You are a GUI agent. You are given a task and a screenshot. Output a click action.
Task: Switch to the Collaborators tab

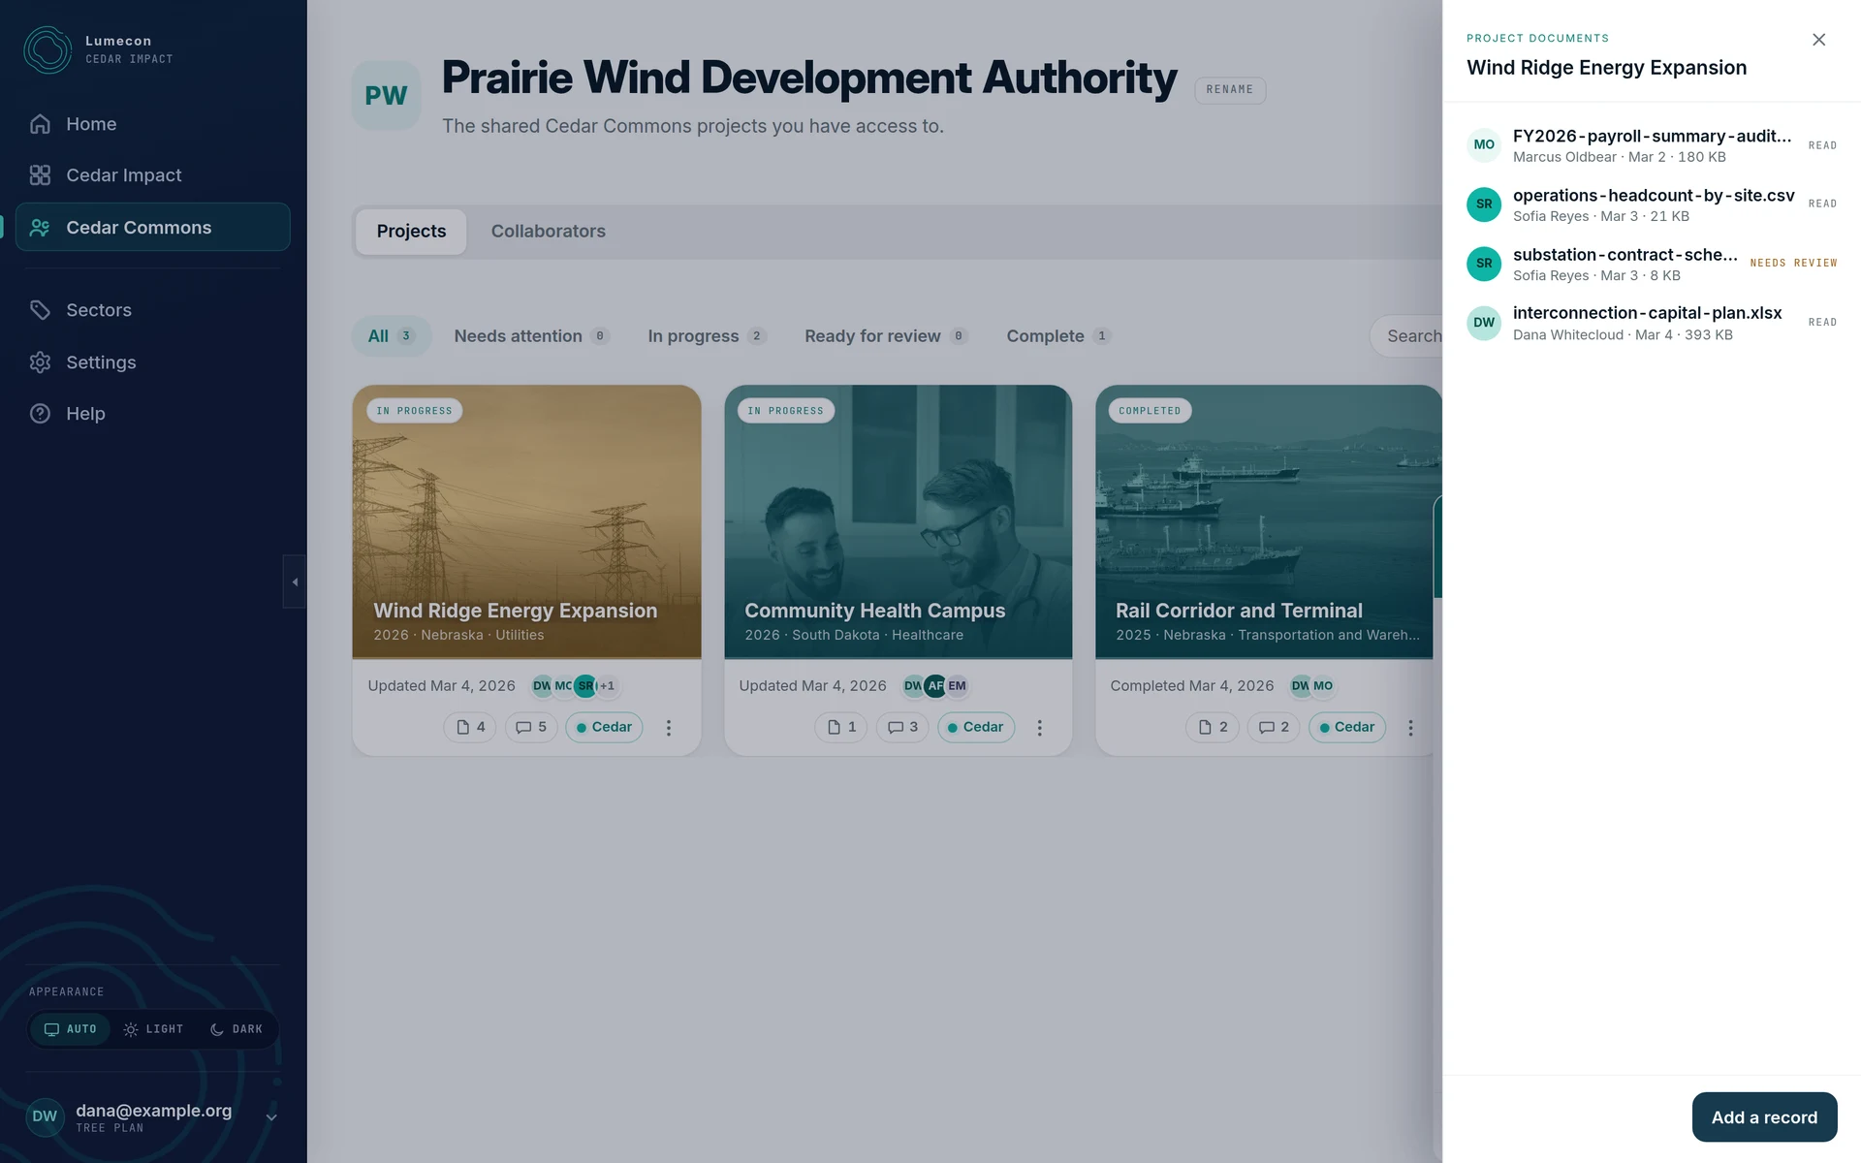pyautogui.click(x=549, y=232)
